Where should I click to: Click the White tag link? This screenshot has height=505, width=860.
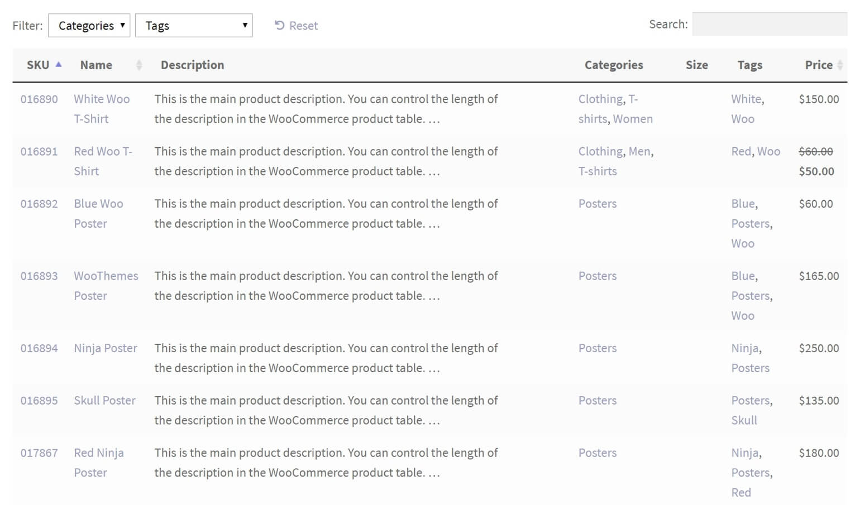point(747,99)
